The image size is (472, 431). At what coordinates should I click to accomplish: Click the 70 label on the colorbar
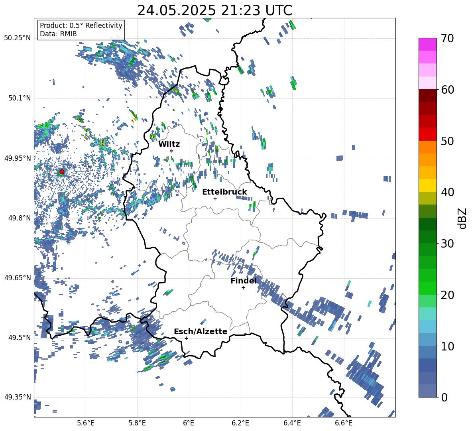click(447, 39)
